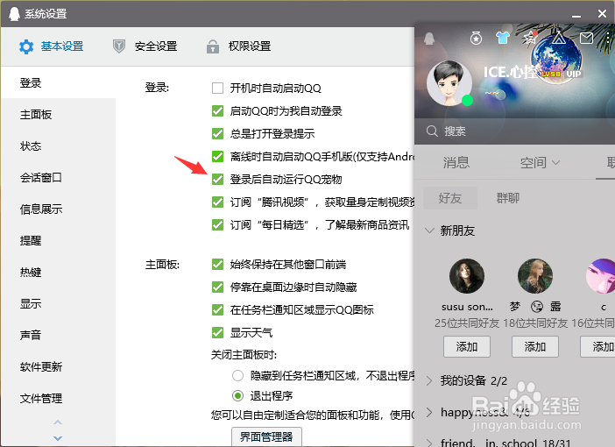Uncheck 在任务栏通知区域显示QQ图标

coord(217,309)
